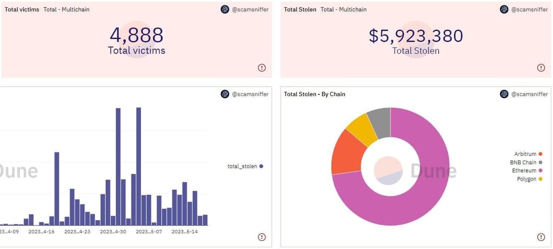Image resolution: width=553 pixels, height=249 pixels.
Task: Open @scamsniffer link in By Chain panel
Action: point(529,94)
